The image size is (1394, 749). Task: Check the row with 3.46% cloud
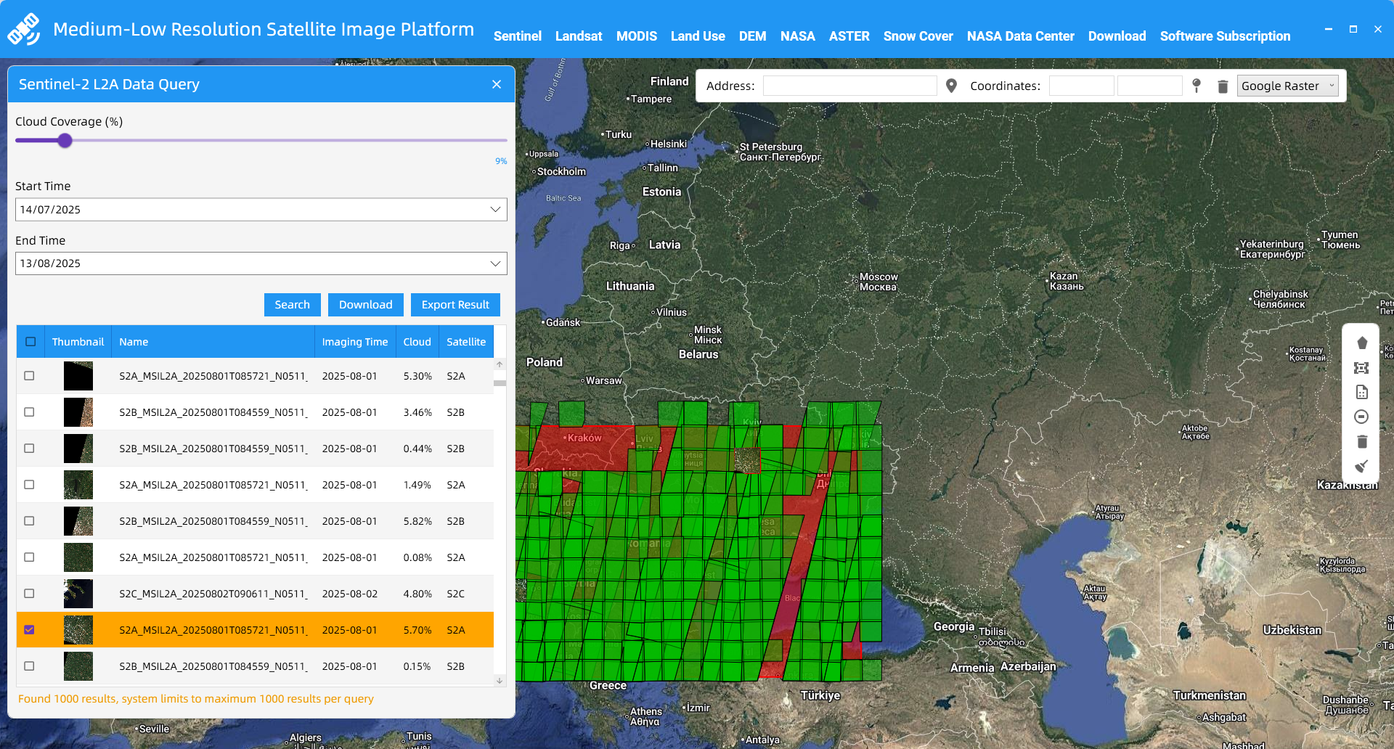[x=29, y=412]
